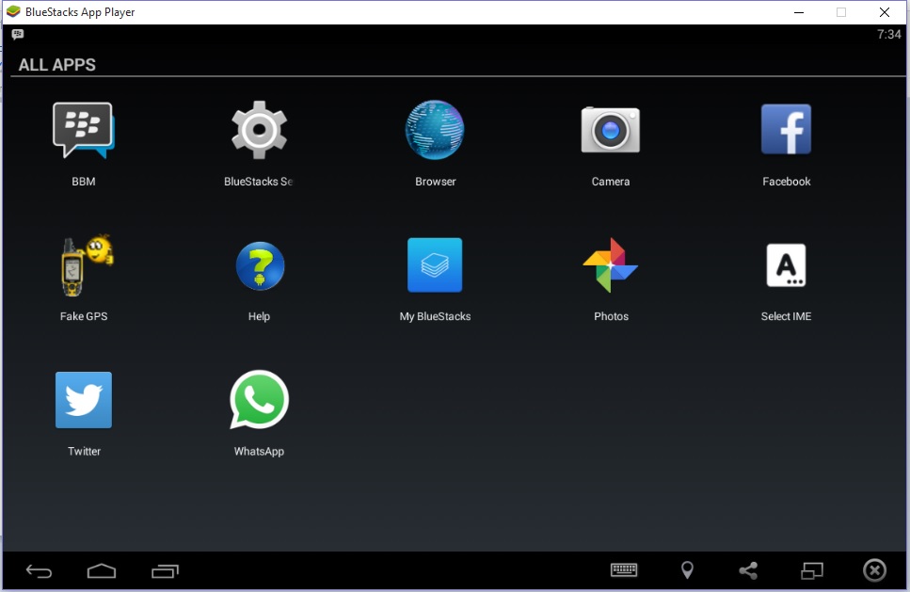This screenshot has width=910, height=592.
Task: Open BlueStacks Settings gear icon
Action: 259,130
